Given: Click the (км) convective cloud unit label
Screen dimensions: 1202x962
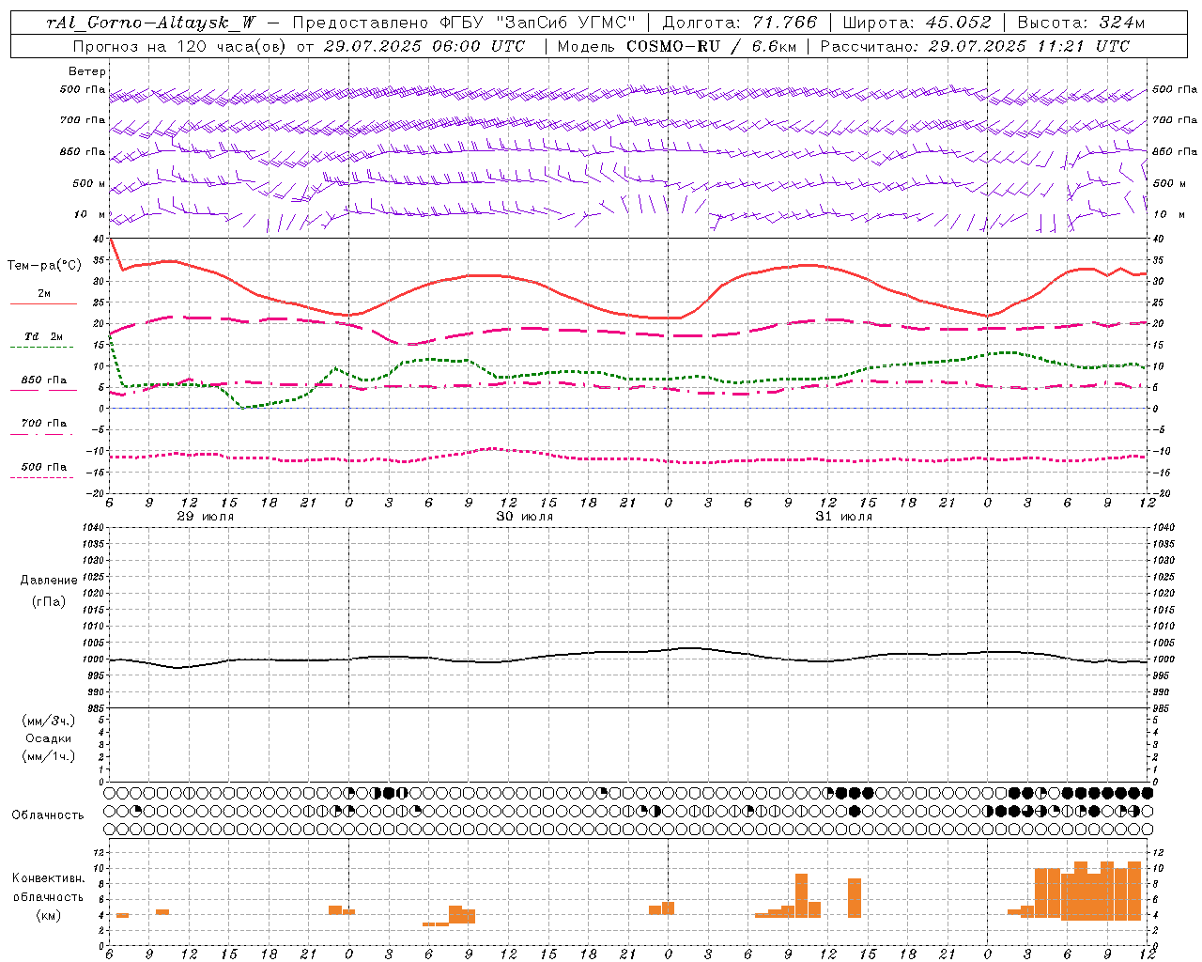Looking at the screenshot, I should [49, 916].
